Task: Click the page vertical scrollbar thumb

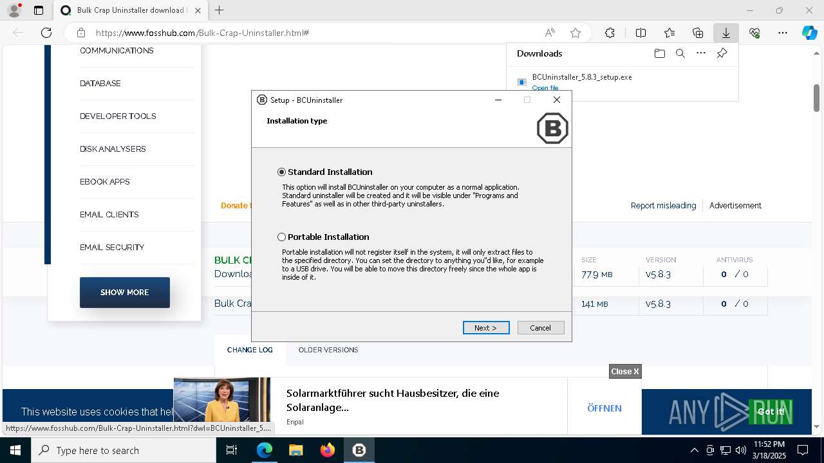Action: (x=816, y=97)
